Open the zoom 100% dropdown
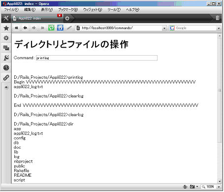This screenshot has height=192, width=224. click(x=219, y=187)
